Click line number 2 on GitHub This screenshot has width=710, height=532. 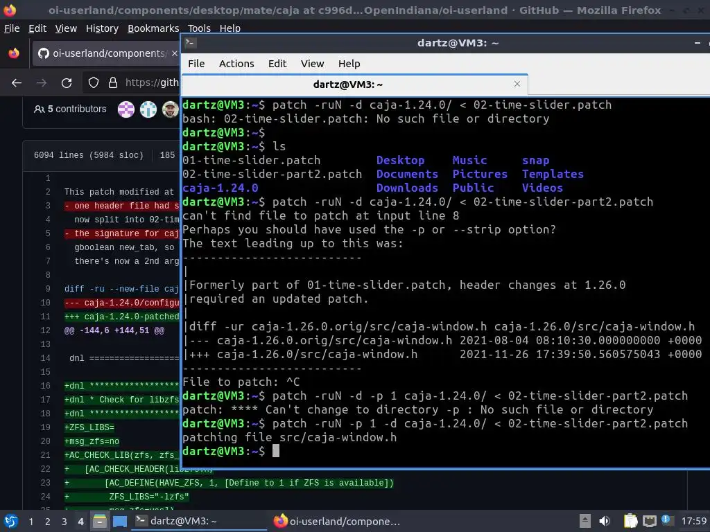48,192
